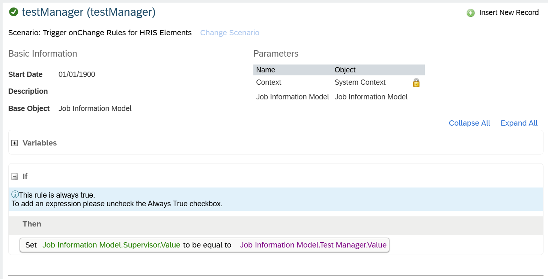Select the Job Information Model.Test Manager.Value expression
This screenshot has width=548, height=279.
[313, 245]
